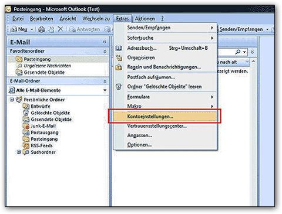Collapse the Favoritenordner section
Image resolution: width=282 pixels, height=214 pixels.
tap(105, 52)
